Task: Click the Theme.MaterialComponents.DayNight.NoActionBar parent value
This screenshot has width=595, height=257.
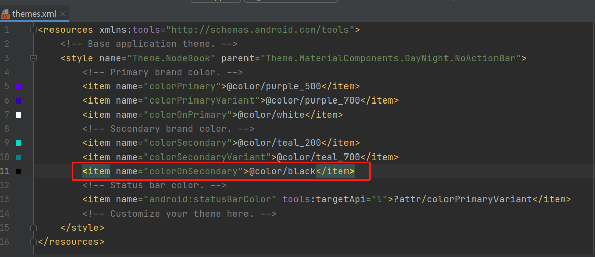Action: (391, 59)
